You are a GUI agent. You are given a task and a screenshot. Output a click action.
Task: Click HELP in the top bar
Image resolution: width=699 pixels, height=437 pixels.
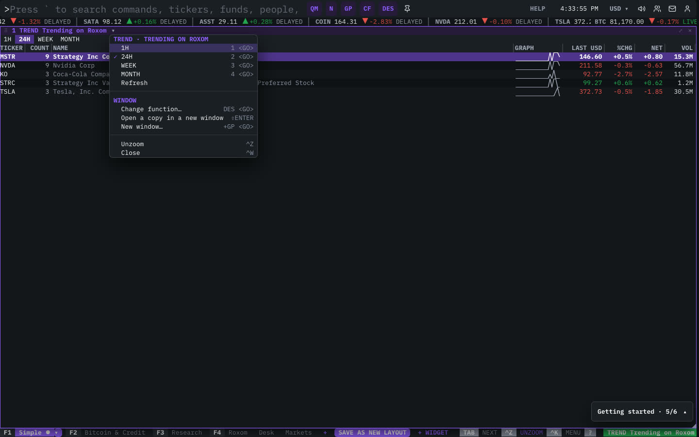click(537, 9)
